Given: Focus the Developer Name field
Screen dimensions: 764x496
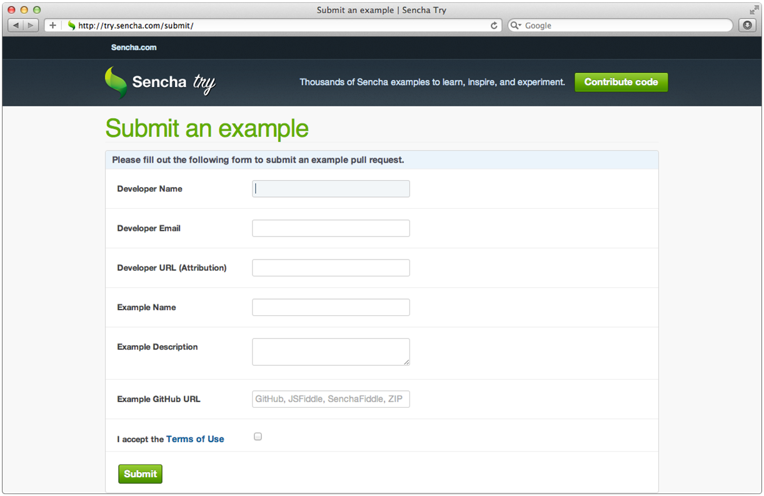Looking at the screenshot, I should [x=331, y=189].
